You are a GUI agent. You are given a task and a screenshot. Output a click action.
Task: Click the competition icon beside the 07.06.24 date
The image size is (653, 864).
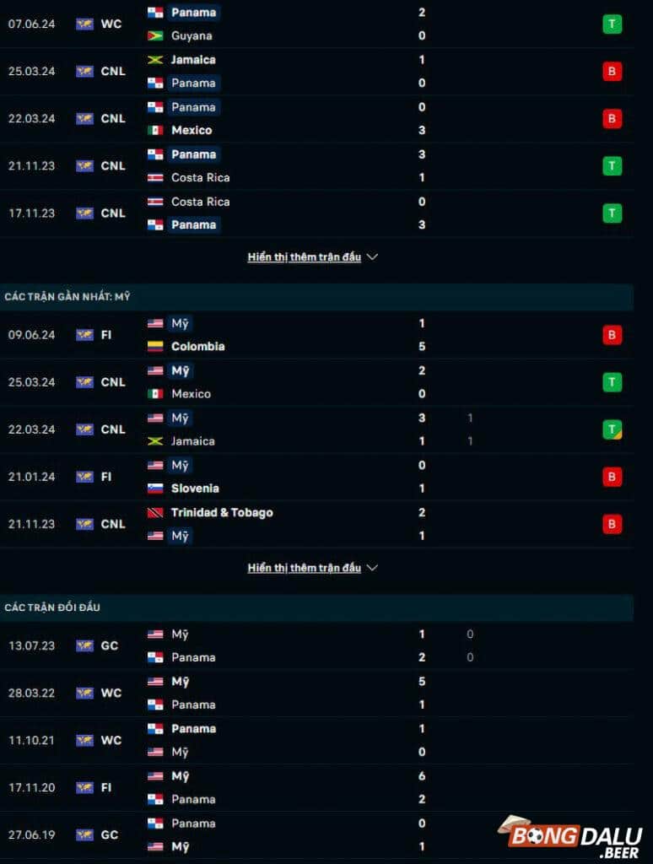(x=84, y=24)
